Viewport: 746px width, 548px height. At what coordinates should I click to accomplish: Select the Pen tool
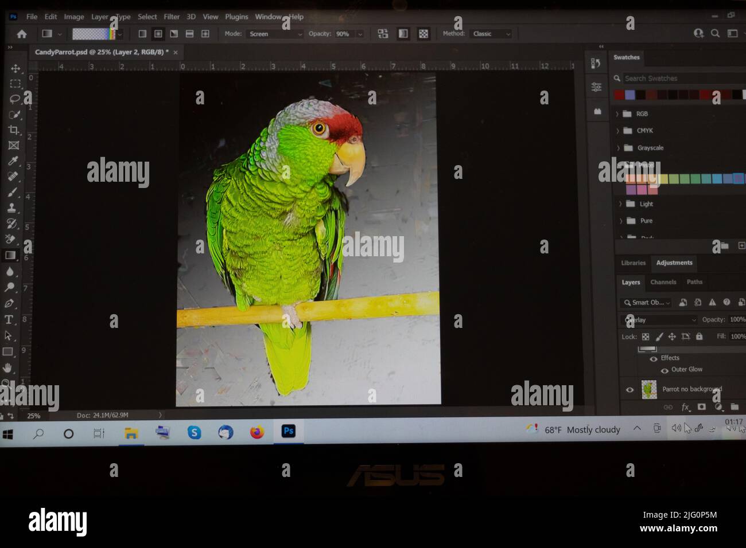9,303
